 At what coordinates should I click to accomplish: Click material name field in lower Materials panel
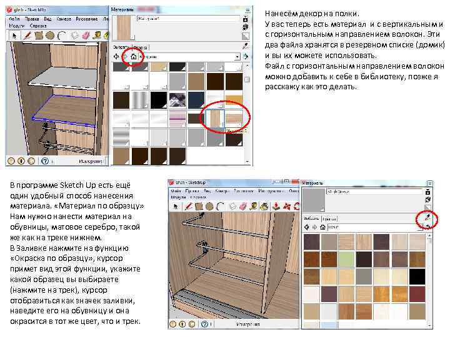(374, 192)
